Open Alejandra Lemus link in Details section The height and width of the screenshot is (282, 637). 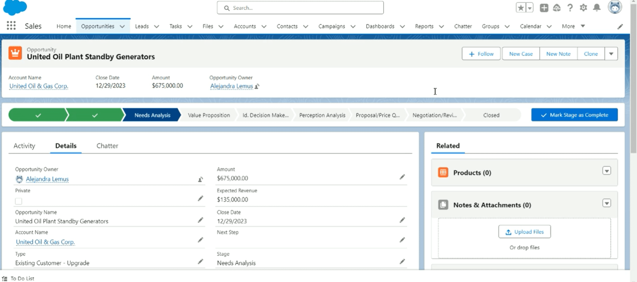47,179
